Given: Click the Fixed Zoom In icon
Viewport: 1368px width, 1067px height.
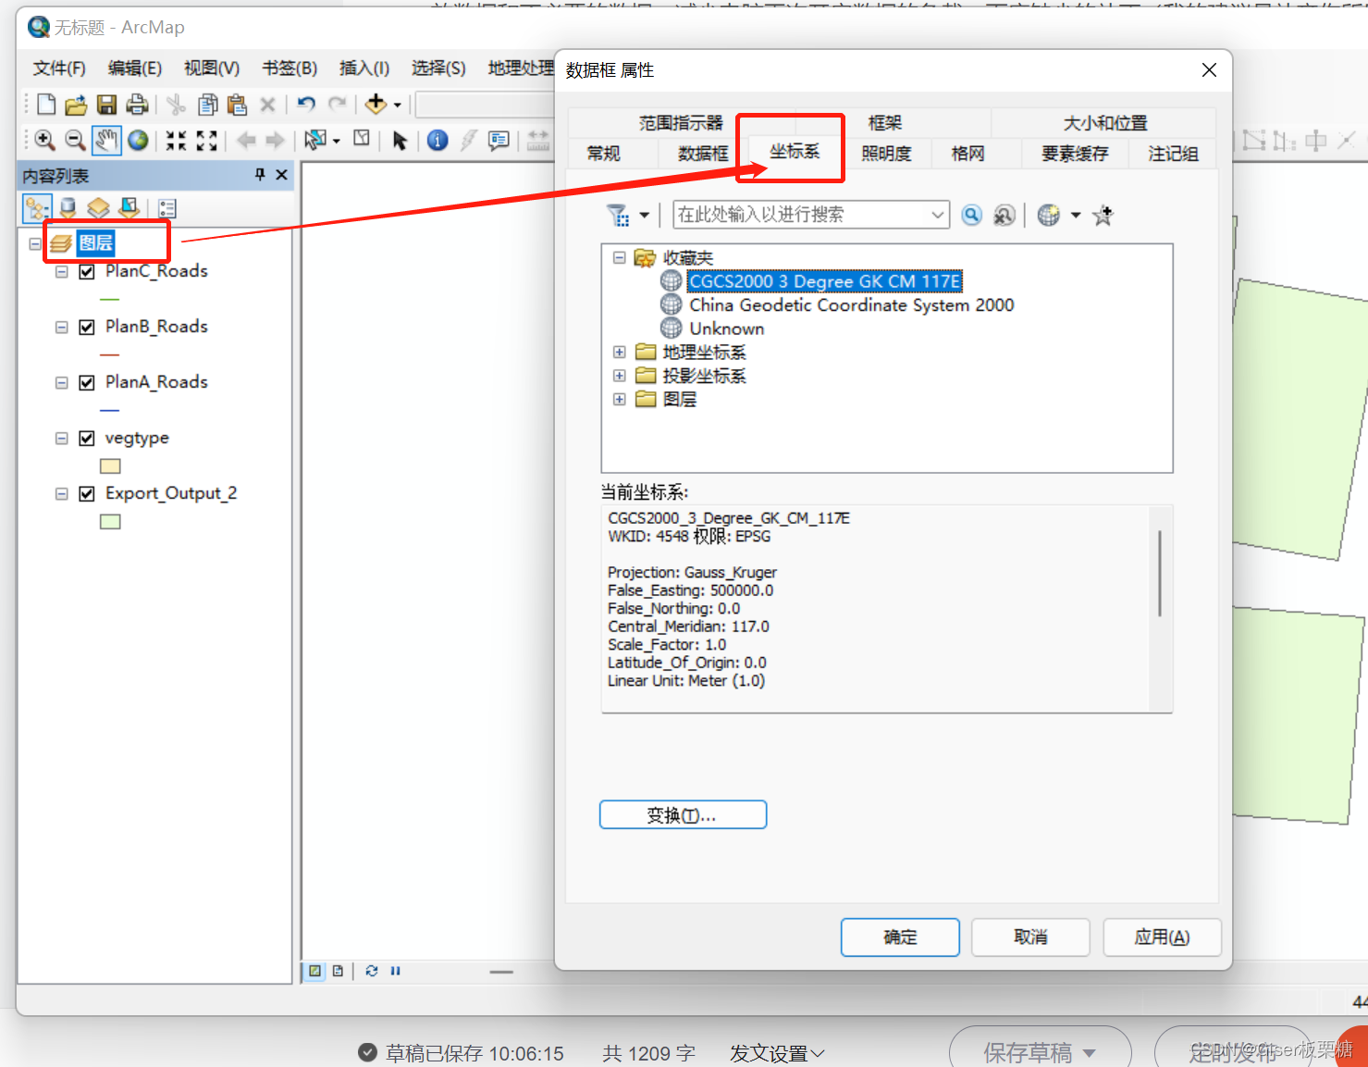Looking at the screenshot, I should pos(176,140).
